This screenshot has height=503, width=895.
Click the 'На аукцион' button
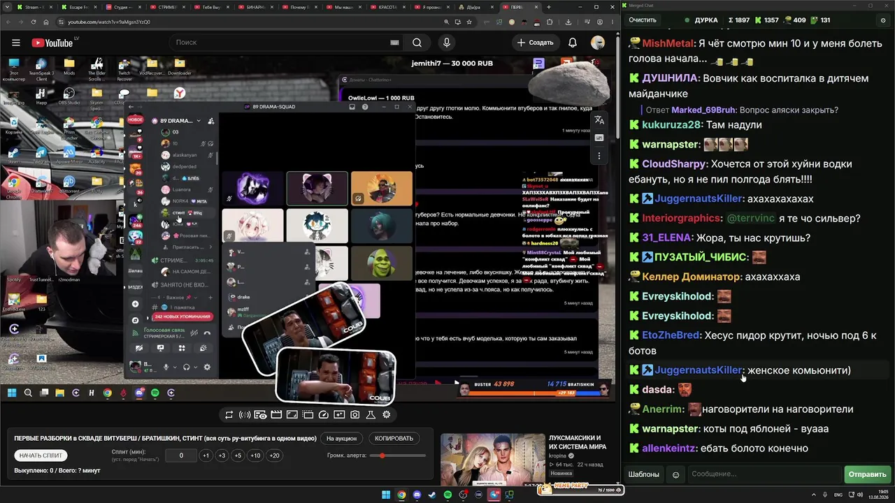341,439
